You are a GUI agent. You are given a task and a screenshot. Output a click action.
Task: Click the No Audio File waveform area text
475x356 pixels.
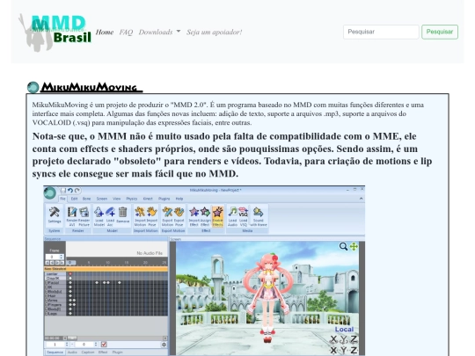pyautogui.click(x=150, y=253)
